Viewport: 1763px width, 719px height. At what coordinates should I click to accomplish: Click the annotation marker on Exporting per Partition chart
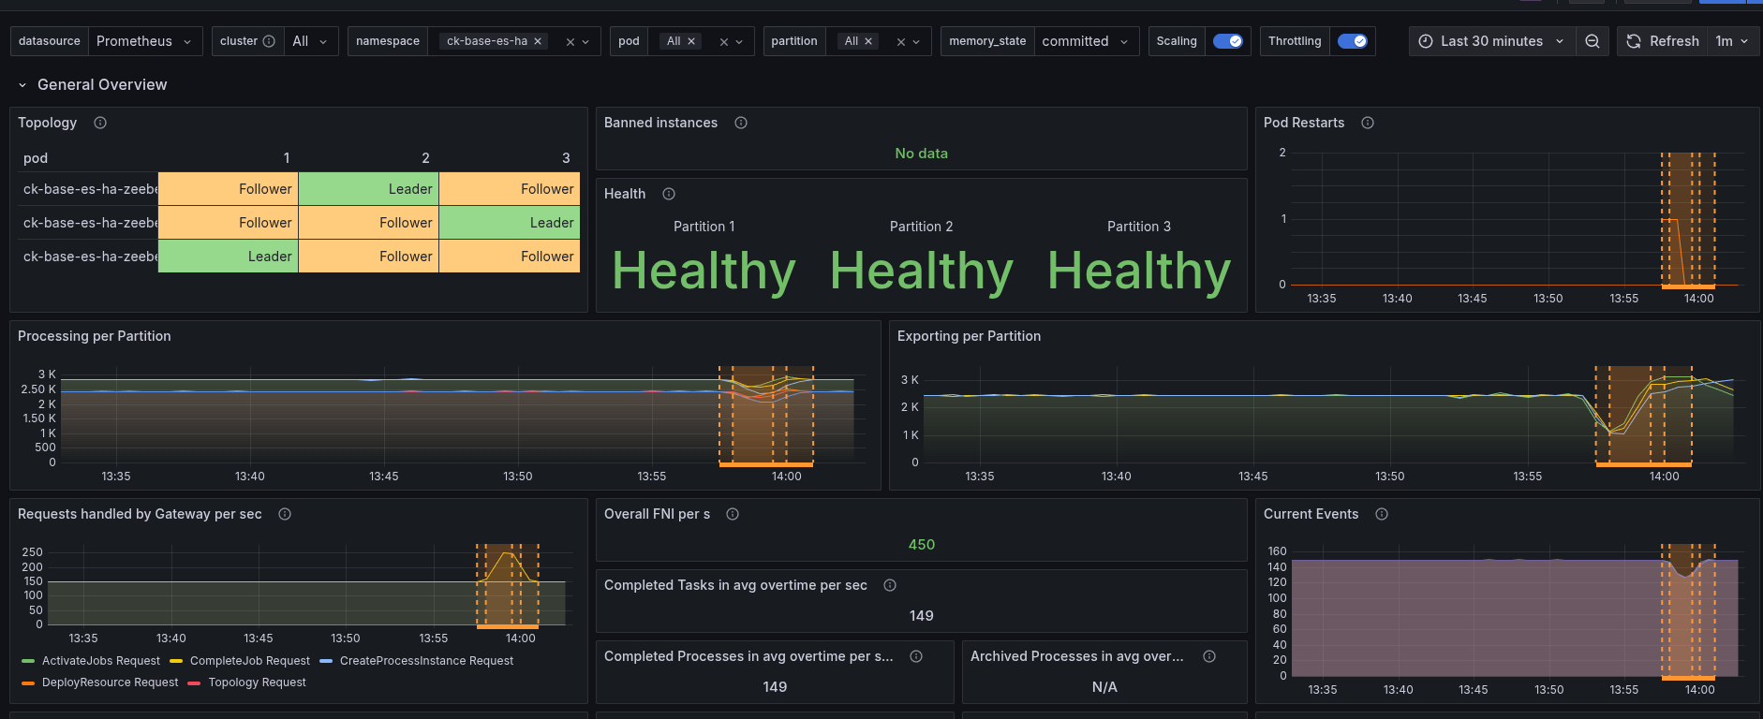coord(1644,463)
